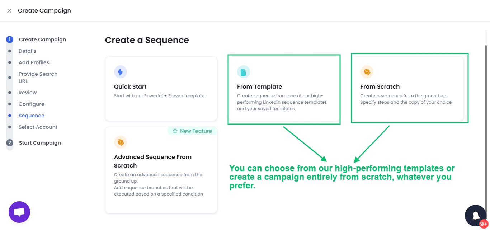The height and width of the screenshot is (230, 490).
Task: Choose the From Template card
Action: point(284,89)
